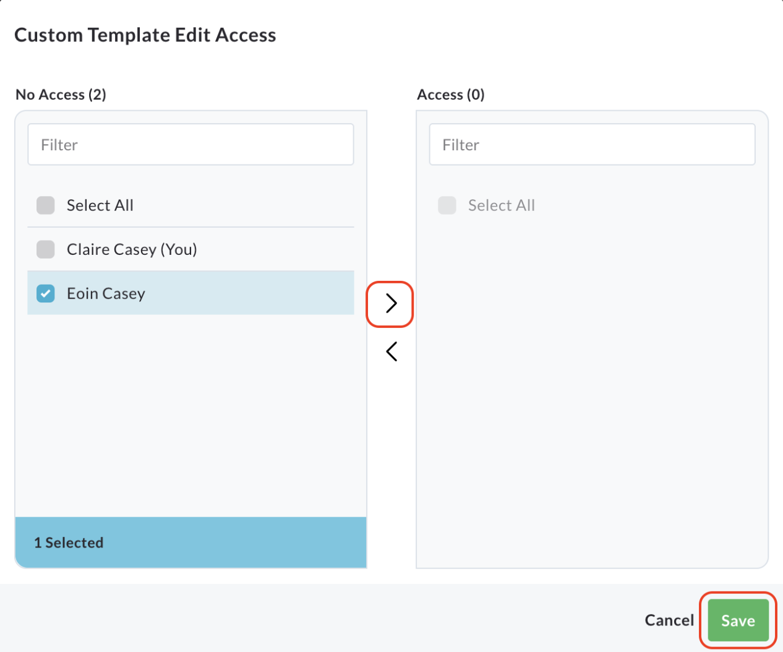
Task: Click the No Access (2) heading
Action: click(x=61, y=95)
